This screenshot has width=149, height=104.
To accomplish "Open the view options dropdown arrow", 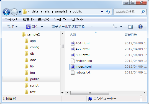I will pos(121,27).
